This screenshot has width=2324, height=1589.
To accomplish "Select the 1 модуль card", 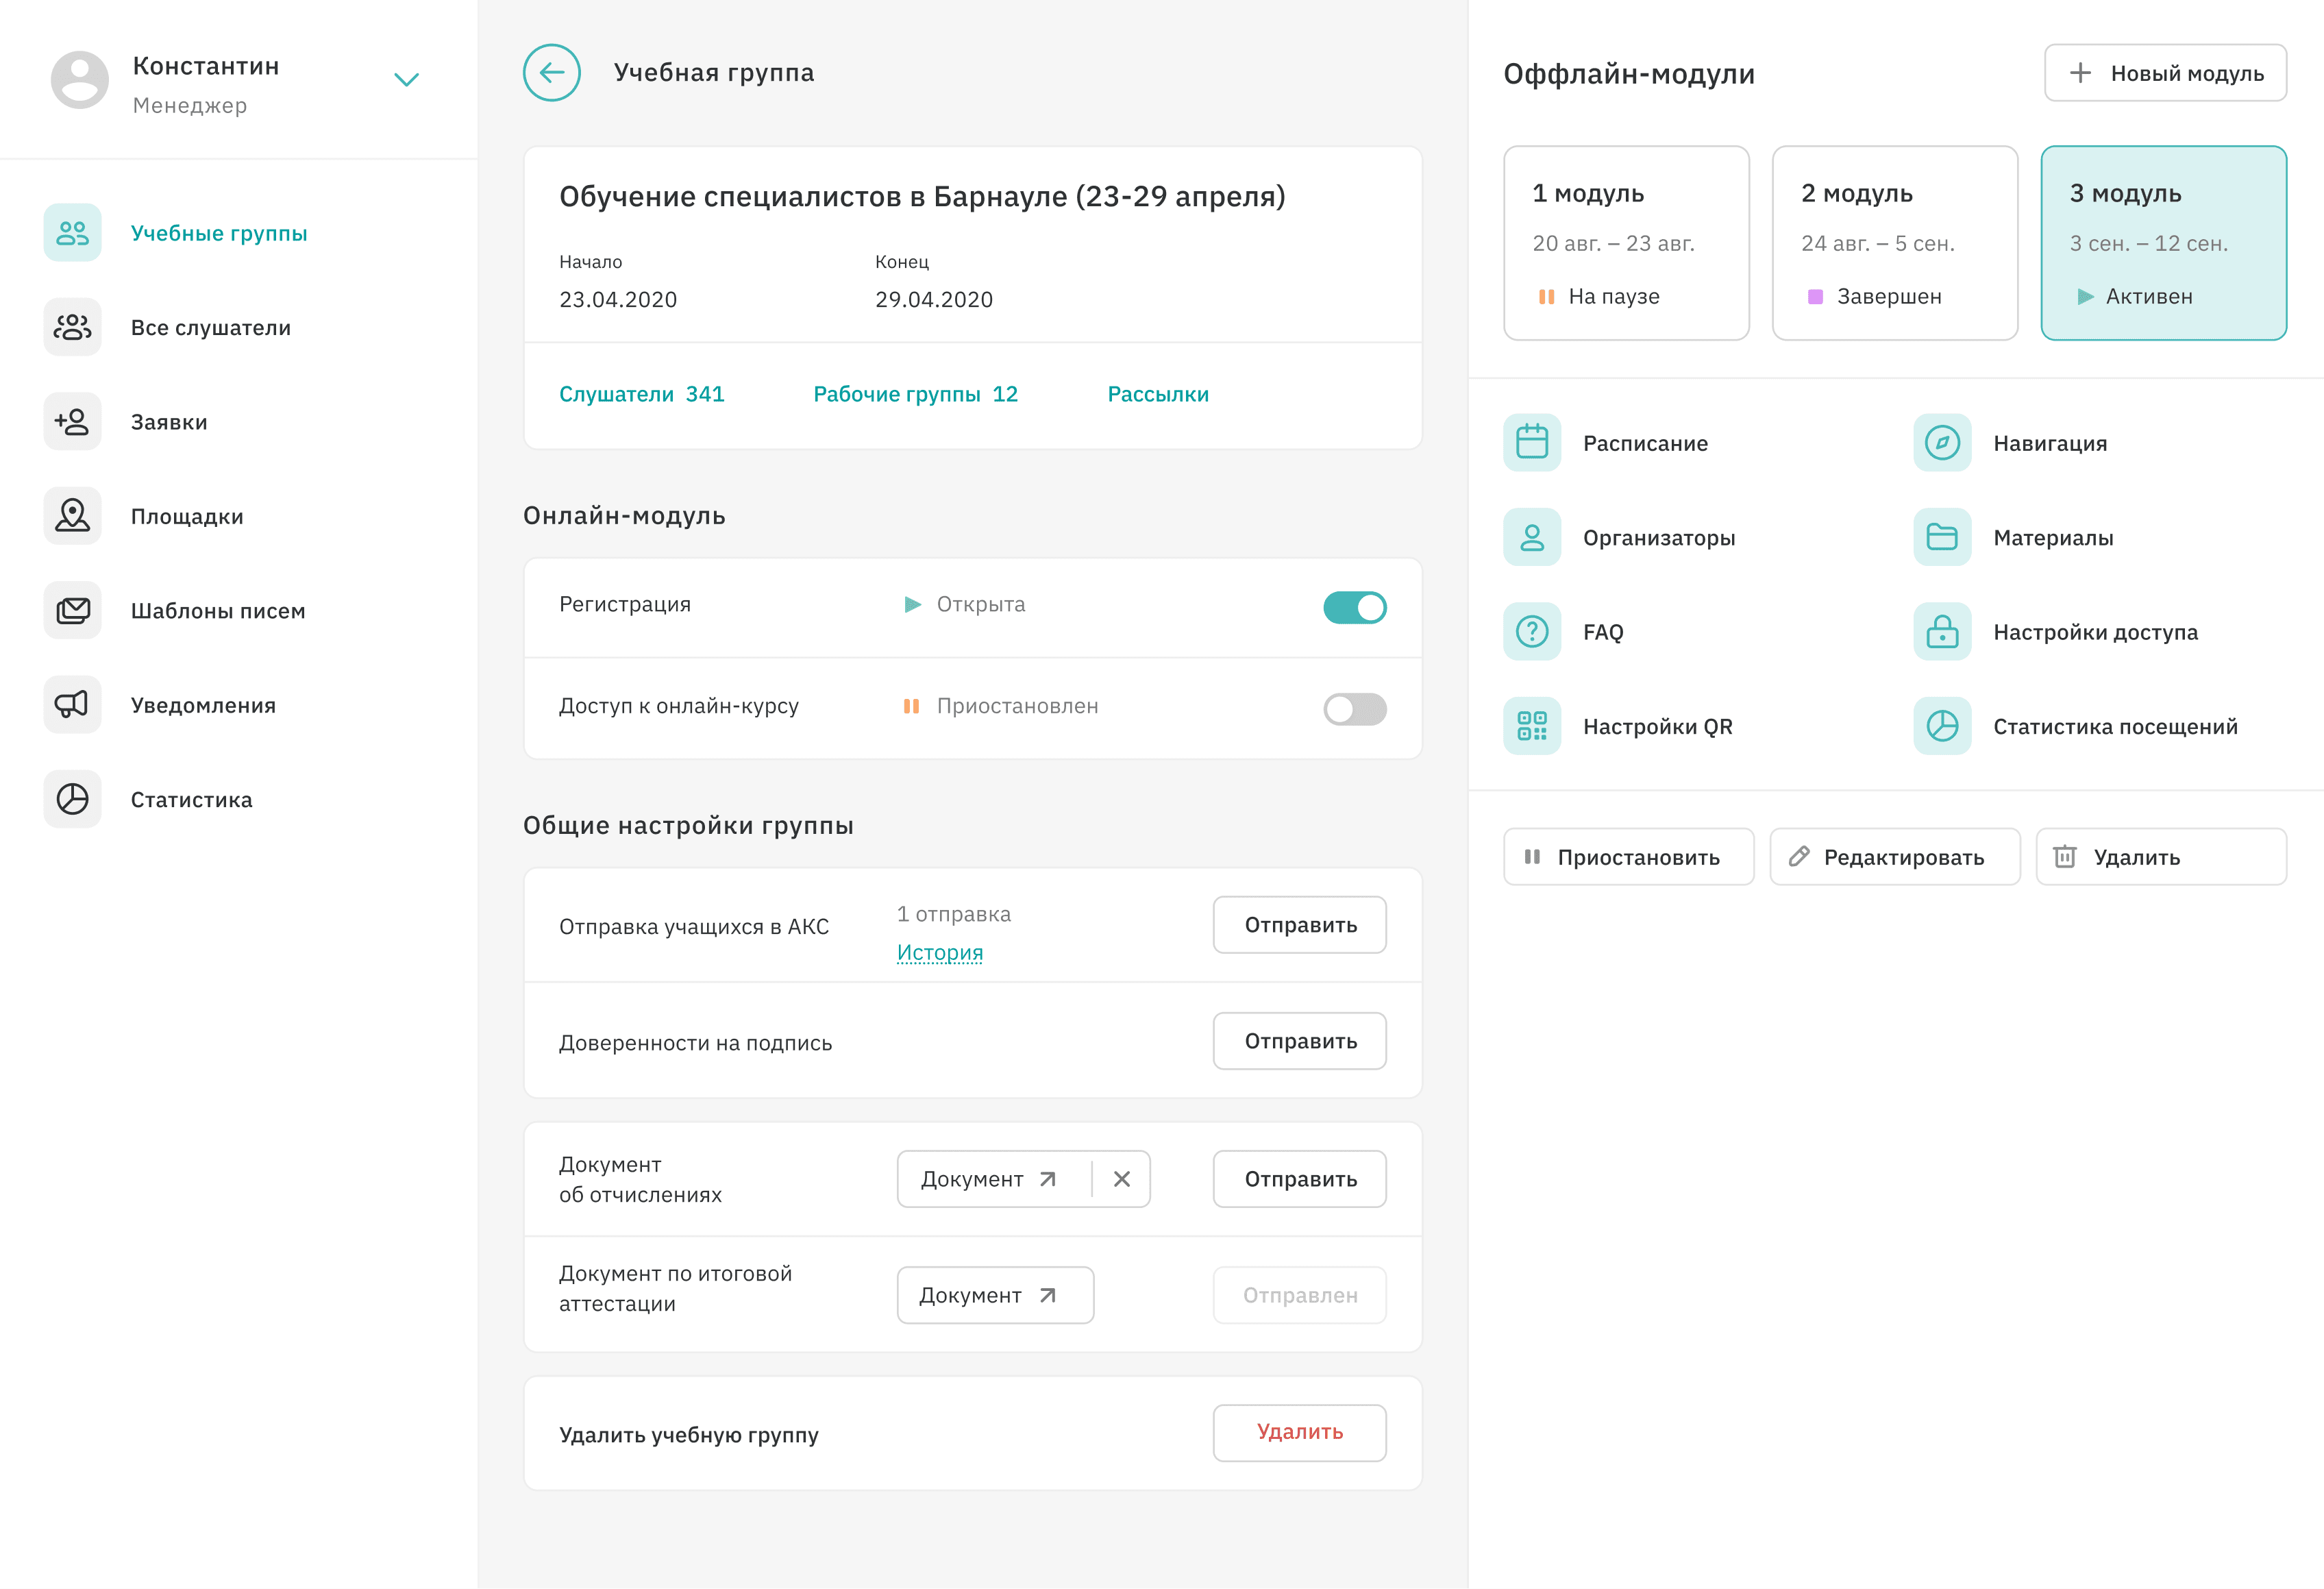I will [x=1625, y=243].
